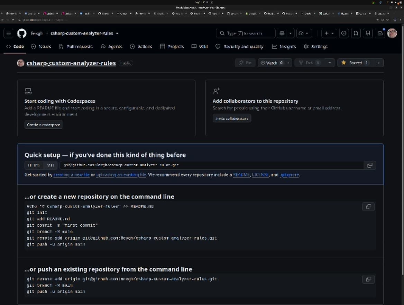Click the owner name in breadcrumb

36,34
